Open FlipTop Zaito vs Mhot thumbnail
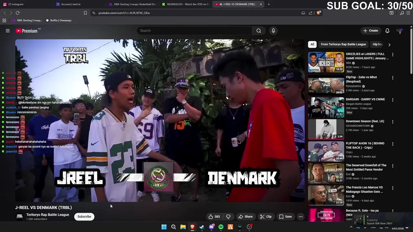Viewport: 413px width, 232px height. [326, 85]
